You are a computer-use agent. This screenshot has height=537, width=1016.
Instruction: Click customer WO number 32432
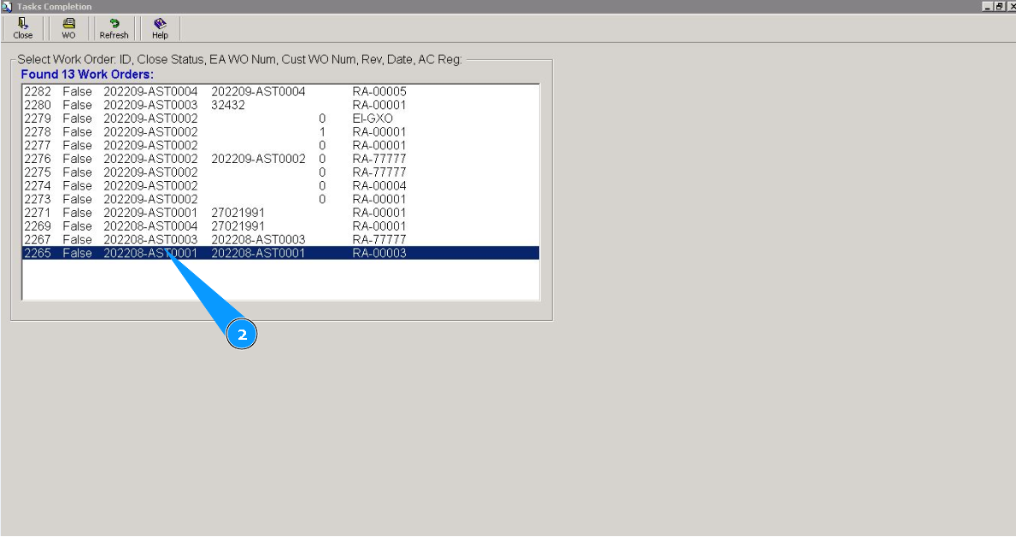coord(228,105)
